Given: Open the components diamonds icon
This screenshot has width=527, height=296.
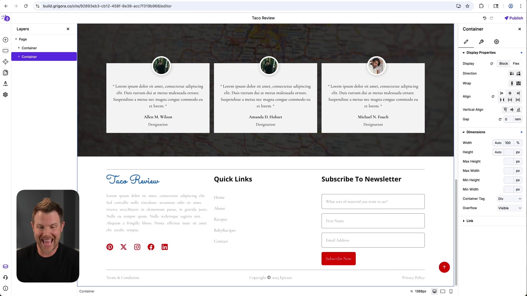Looking at the screenshot, I should 5,62.
